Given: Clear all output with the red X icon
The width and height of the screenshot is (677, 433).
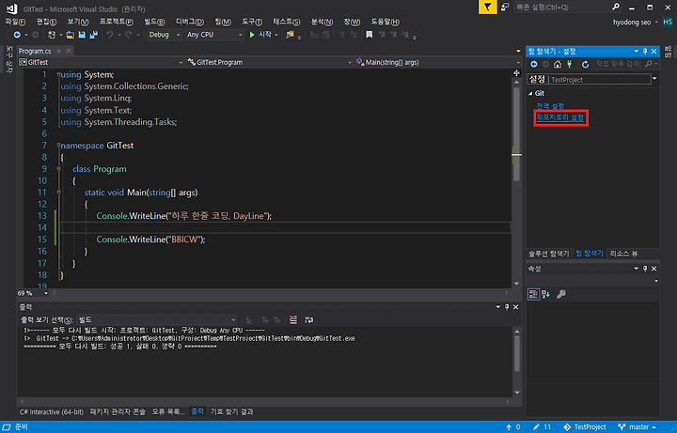Looking at the screenshot, I should [x=293, y=319].
